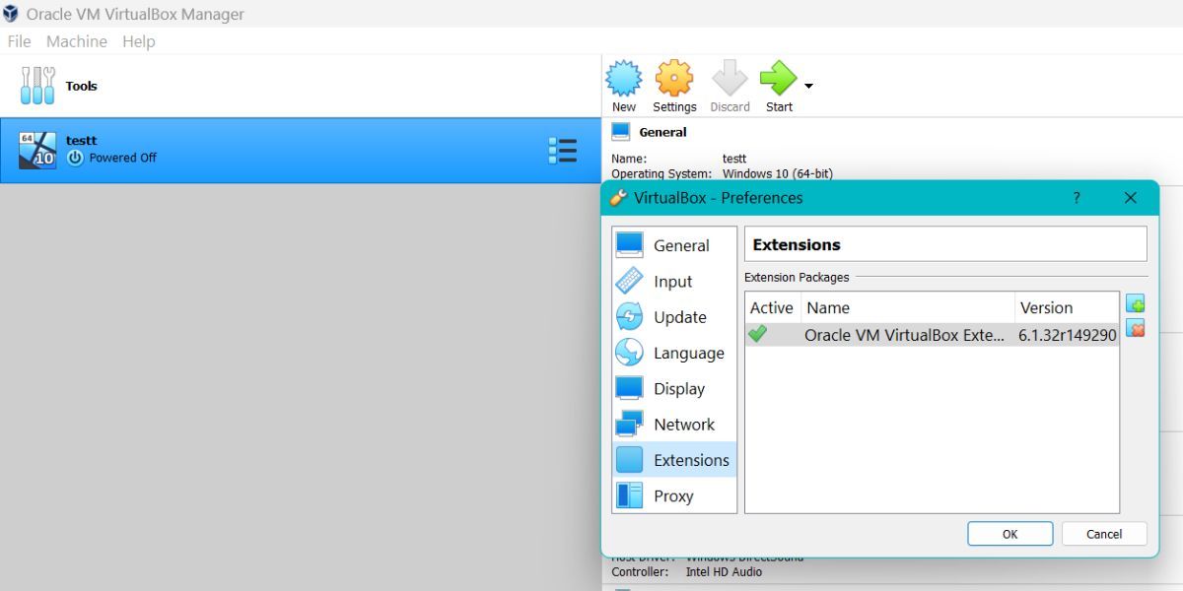Open the Settings for the selected VM
The width and height of the screenshot is (1183, 591).
click(674, 85)
